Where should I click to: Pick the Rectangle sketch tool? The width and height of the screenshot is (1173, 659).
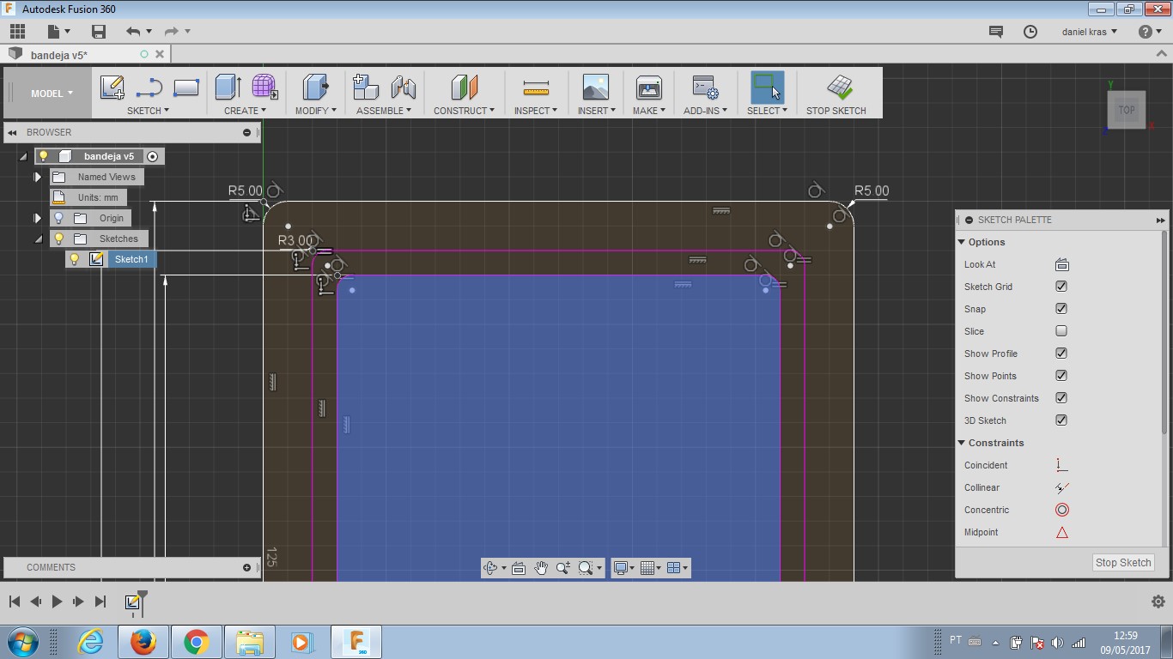[186, 88]
